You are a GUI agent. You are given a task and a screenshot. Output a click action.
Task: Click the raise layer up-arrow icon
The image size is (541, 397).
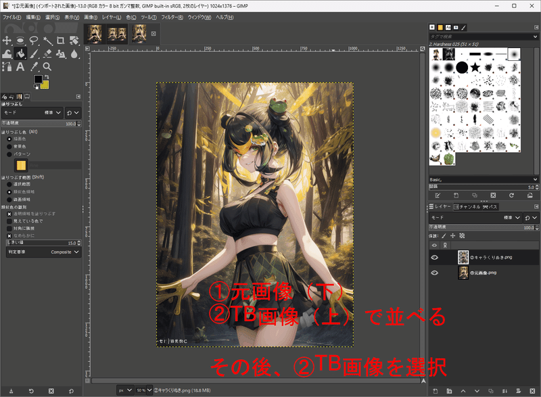pos(463,391)
